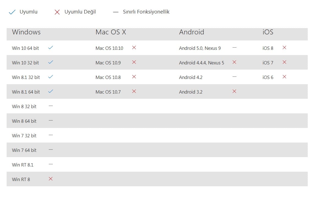Click the 'Android 3.2' row label
The width and height of the screenshot is (316, 197).
pos(191,92)
